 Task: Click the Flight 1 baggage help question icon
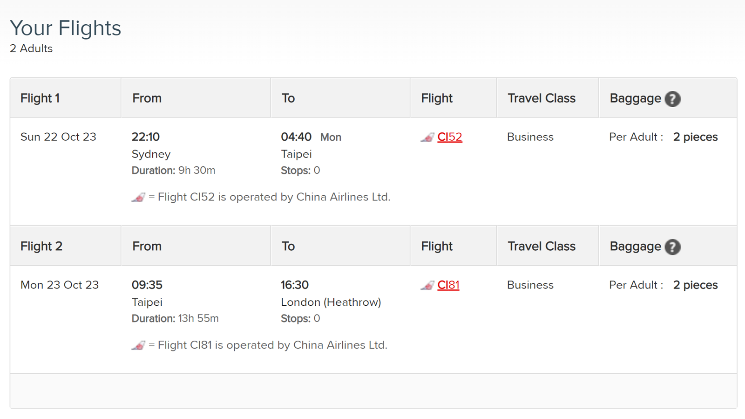click(672, 99)
